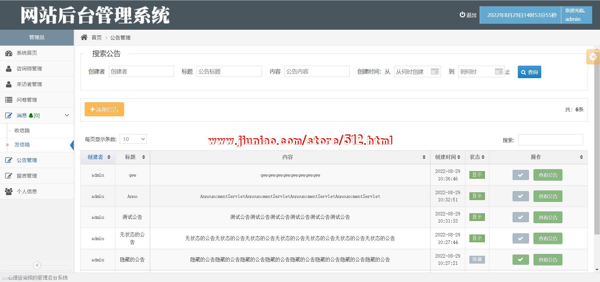The image size is (600, 282).
Task: Click the sort arrows on the 状态 column
Action: 483,157
